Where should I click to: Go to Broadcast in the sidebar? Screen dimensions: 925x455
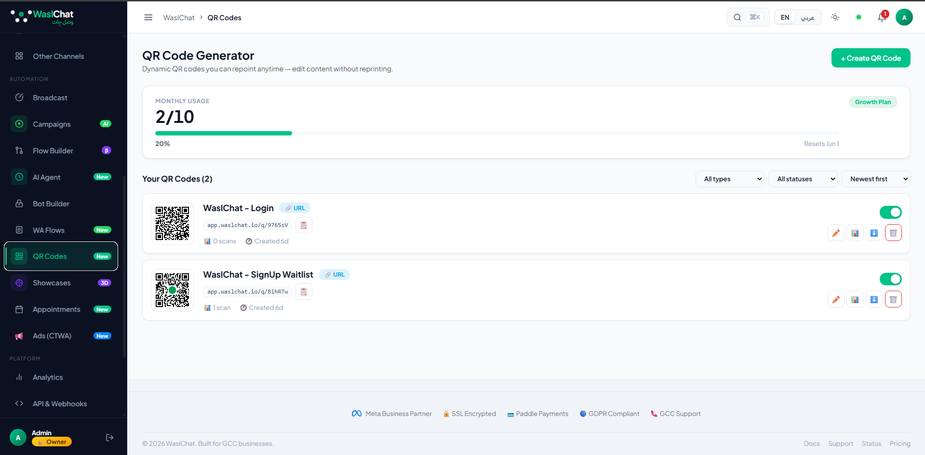61,98
